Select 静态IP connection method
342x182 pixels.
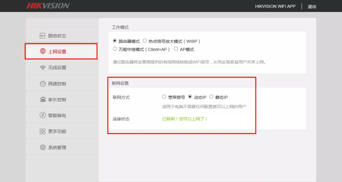[211, 97]
